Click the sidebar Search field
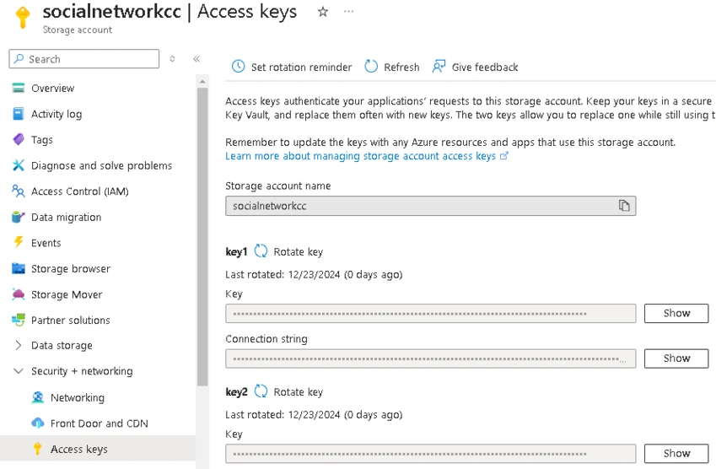Image resolution: width=716 pixels, height=469 pixels. pyautogui.click(x=84, y=59)
